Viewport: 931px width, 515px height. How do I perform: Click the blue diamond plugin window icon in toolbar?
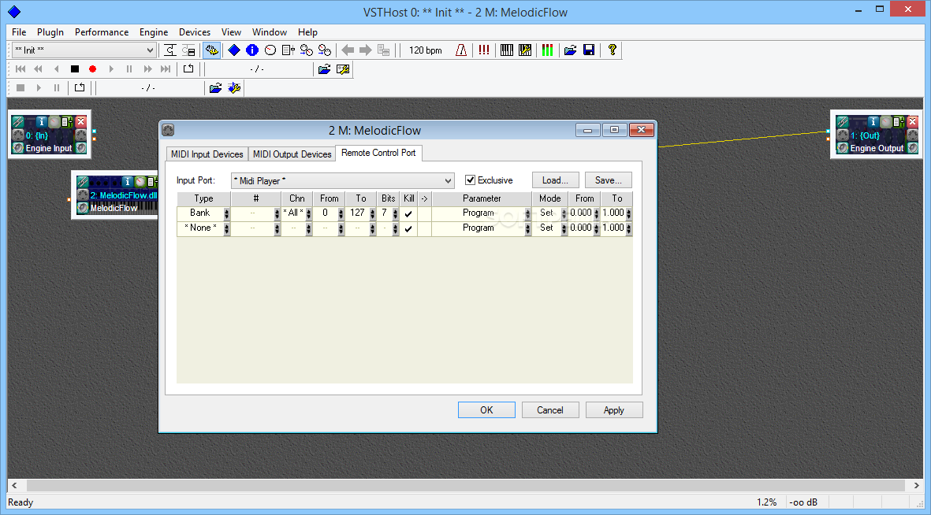(234, 50)
